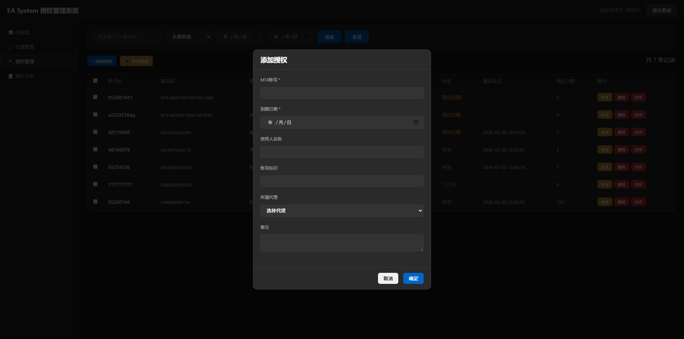Open 仪表盘 in the sidebar
This screenshot has width=684, height=339.
point(39,33)
